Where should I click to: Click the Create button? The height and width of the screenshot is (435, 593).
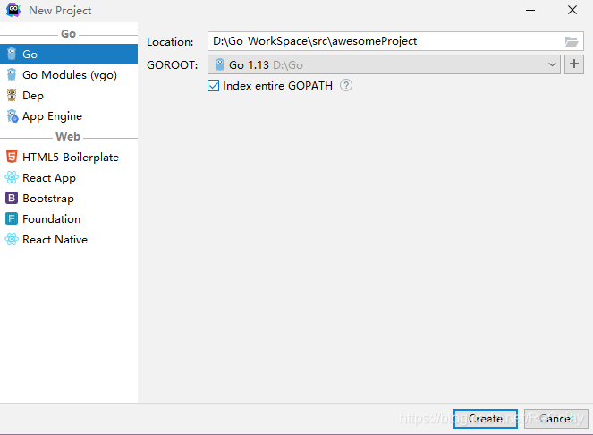pyautogui.click(x=486, y=419)
